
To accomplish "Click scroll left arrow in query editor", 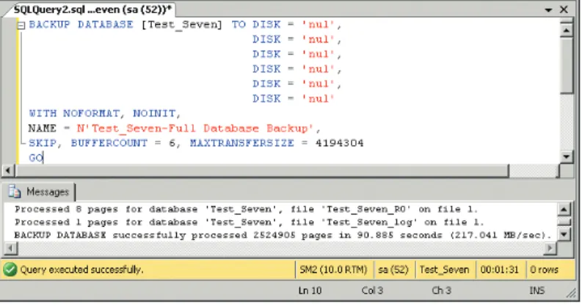I will [x=8, y=171].
